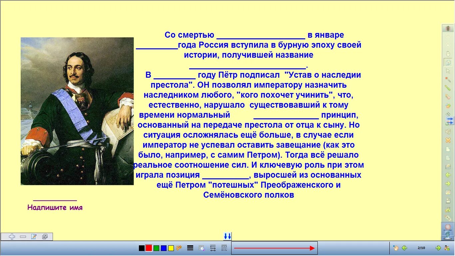Select the red pen tool in sidebar
The height and width of the screenshot is (256, 455).
pos(448,79)
